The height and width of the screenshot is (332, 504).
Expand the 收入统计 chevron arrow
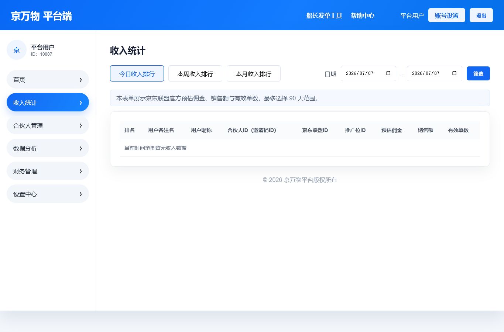[x=80, y=103]
